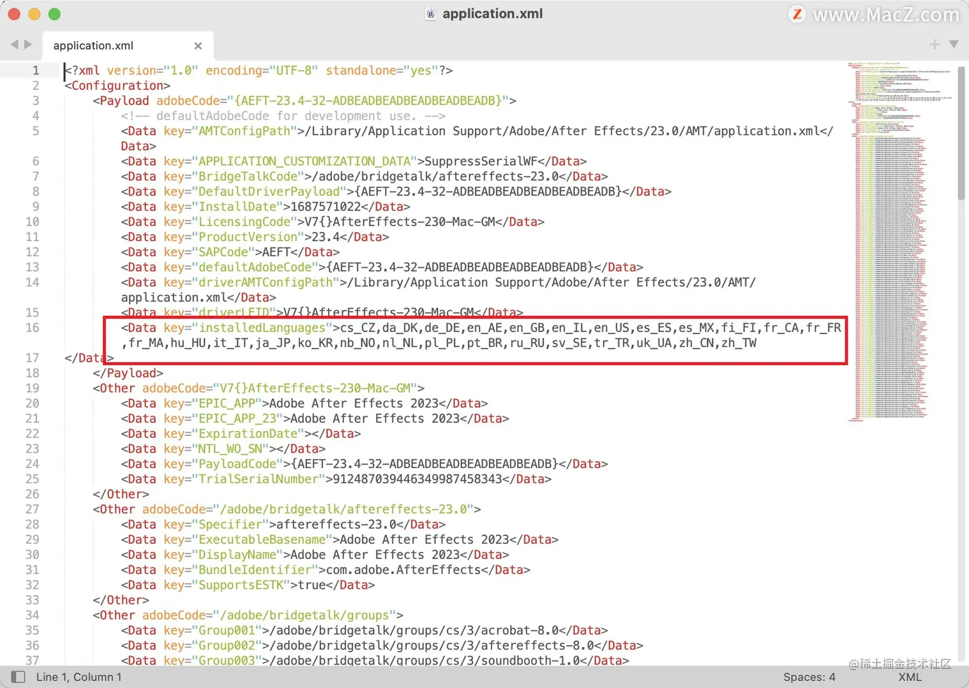This screenshot has width=969, height=688.
Task: Click the Line 1, Column 1 status
Action: [79, 677]
